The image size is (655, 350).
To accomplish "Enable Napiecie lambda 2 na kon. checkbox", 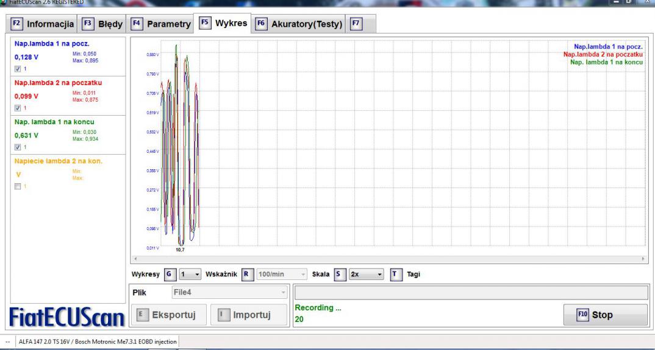I will pos(18,186).
